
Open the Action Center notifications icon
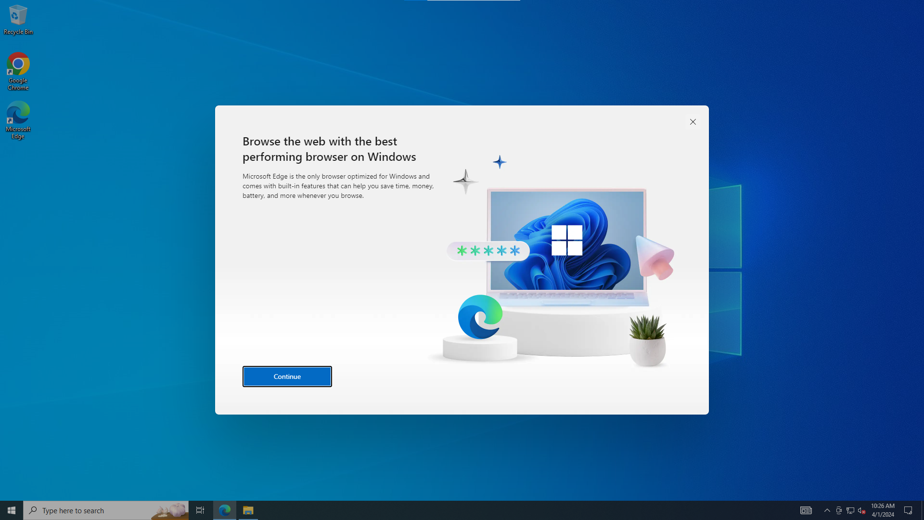tap(908, 510)
